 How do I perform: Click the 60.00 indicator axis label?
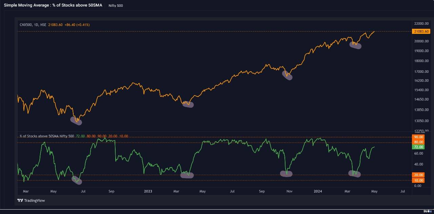click(418, 153)
